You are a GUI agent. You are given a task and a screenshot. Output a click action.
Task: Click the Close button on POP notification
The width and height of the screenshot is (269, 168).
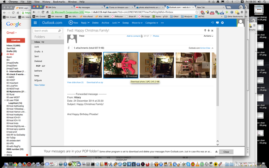pyautogui.click(x=226, y=152)
